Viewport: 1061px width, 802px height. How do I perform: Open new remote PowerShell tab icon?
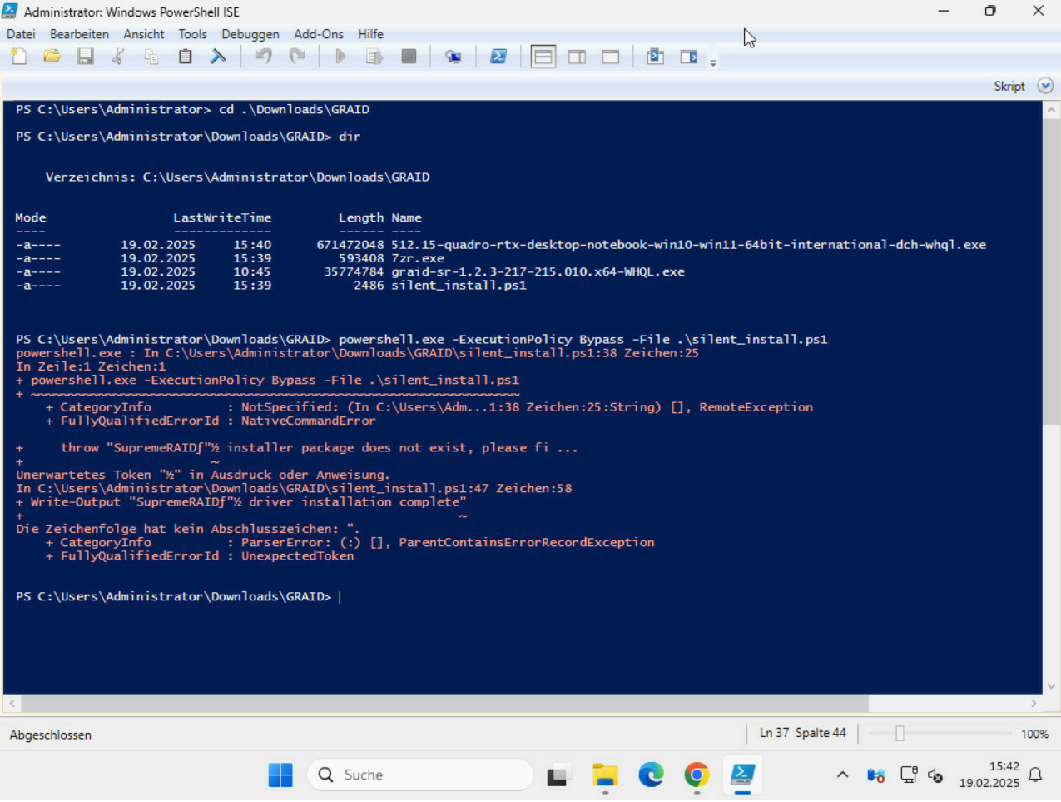(453, 57)
